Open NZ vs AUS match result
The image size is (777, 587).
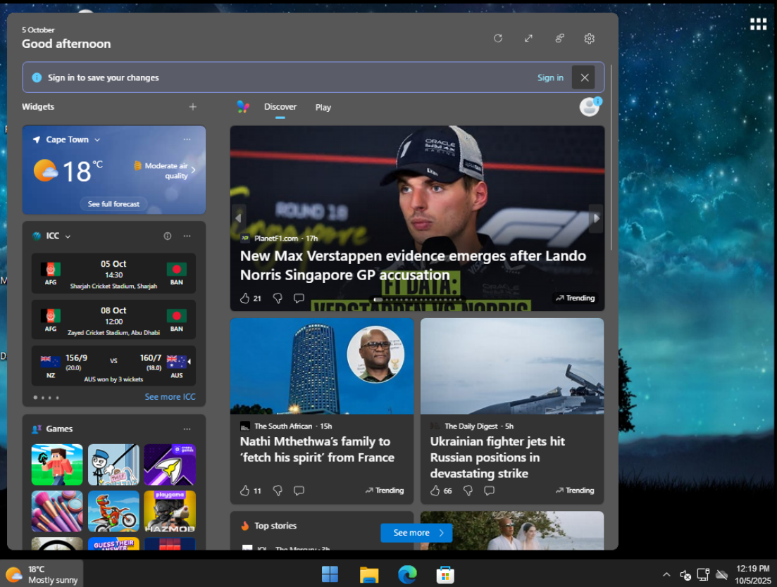[x=113, y=366]
